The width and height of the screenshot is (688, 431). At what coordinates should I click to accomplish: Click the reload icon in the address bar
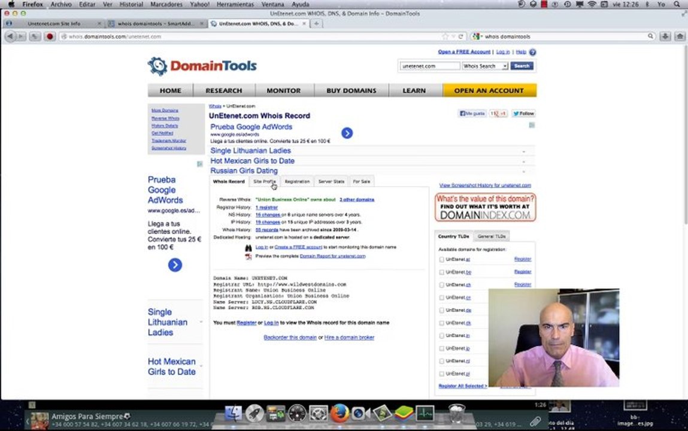pos(460,37)
